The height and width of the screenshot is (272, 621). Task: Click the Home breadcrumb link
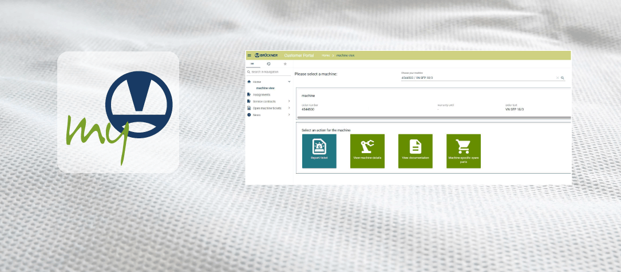coord(325,55)
